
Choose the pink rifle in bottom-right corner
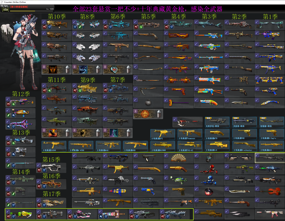270,213
